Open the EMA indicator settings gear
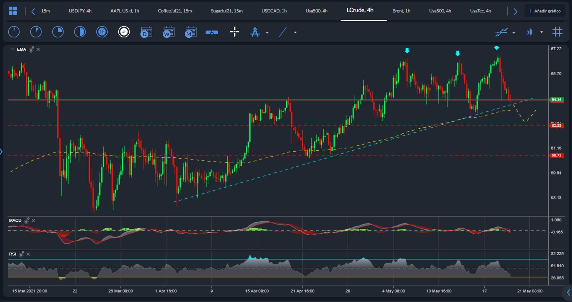The height and width of the screenshot is (302, 572). (32, 49)
